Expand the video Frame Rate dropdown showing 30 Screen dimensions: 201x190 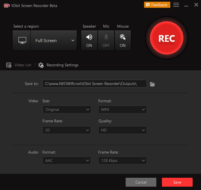[67, 130]
